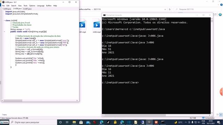The height and width of the screenshot is (125, 223).
Task: Click the Command Prompt title bar icon
Action: click(x=104, y=15)
